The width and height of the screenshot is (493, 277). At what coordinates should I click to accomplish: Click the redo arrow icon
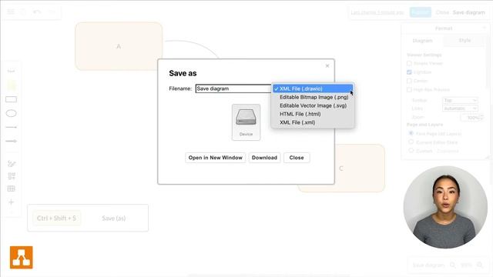(52, 12)
